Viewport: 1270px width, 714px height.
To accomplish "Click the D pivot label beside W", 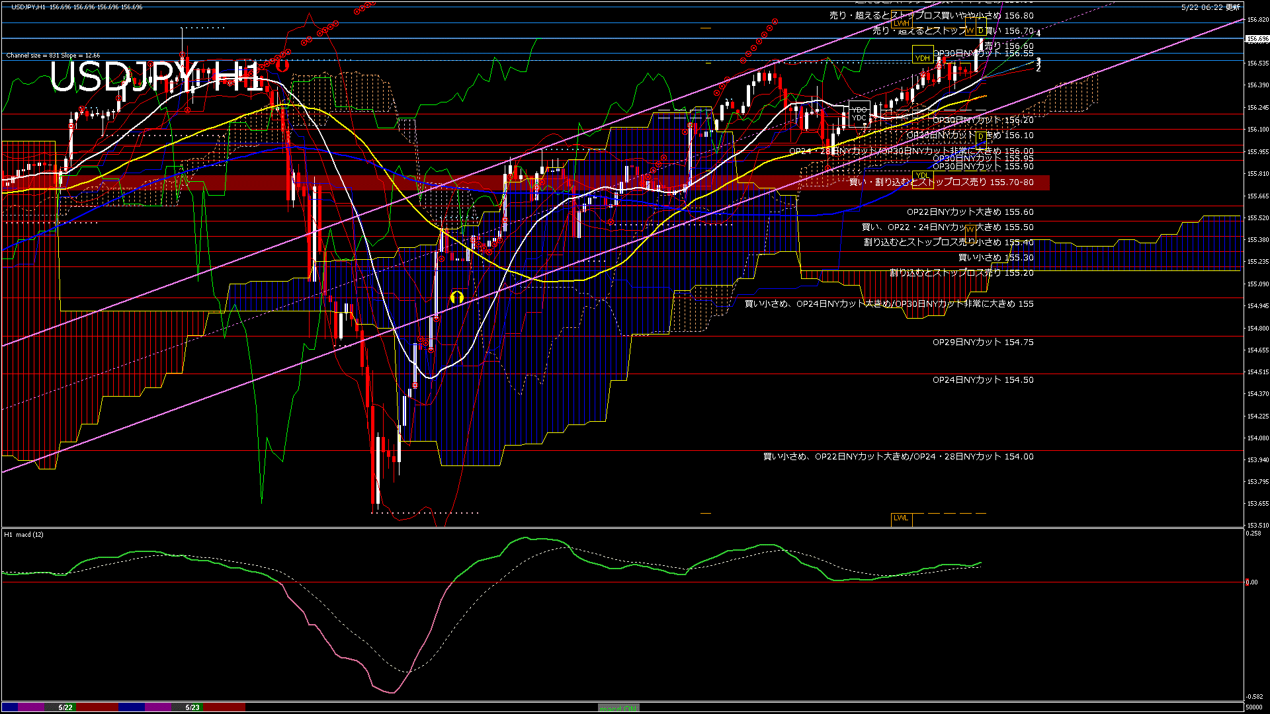I will coord(980,30).
